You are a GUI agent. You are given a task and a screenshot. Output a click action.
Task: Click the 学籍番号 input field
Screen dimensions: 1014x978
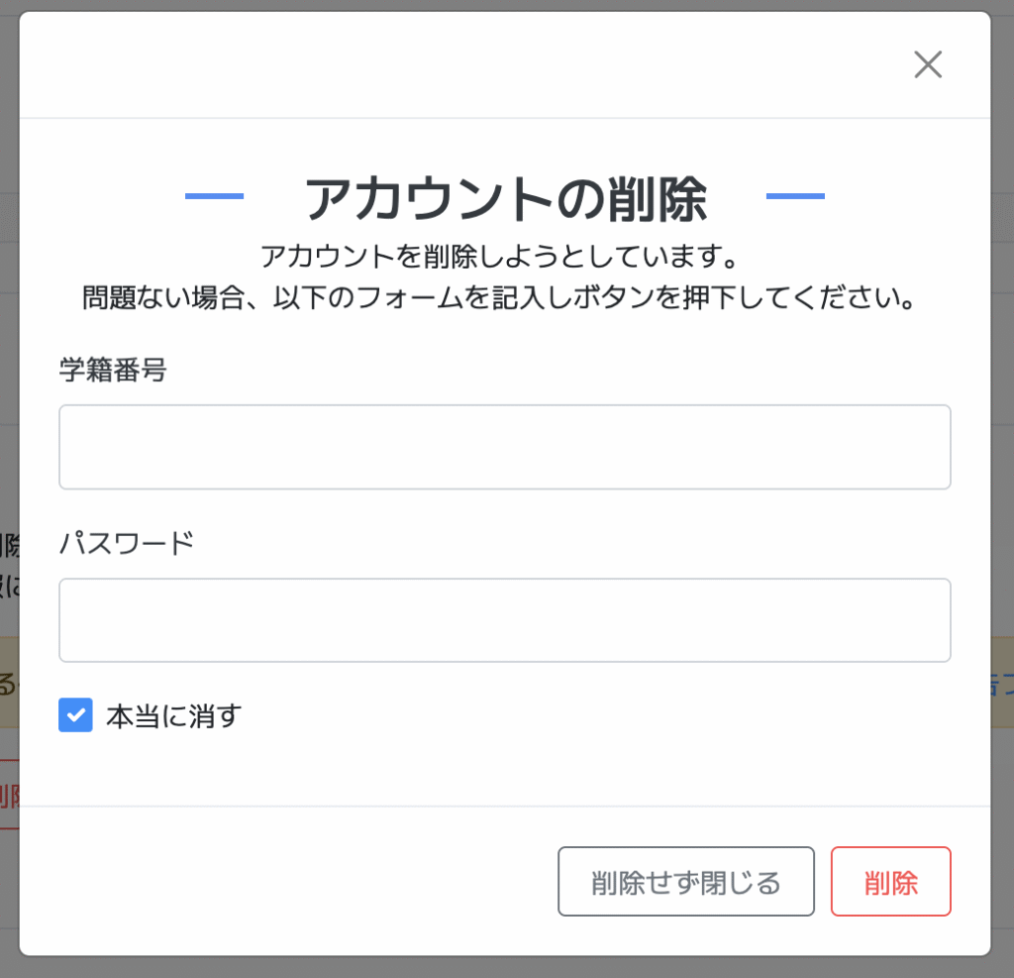coord(504,447)
